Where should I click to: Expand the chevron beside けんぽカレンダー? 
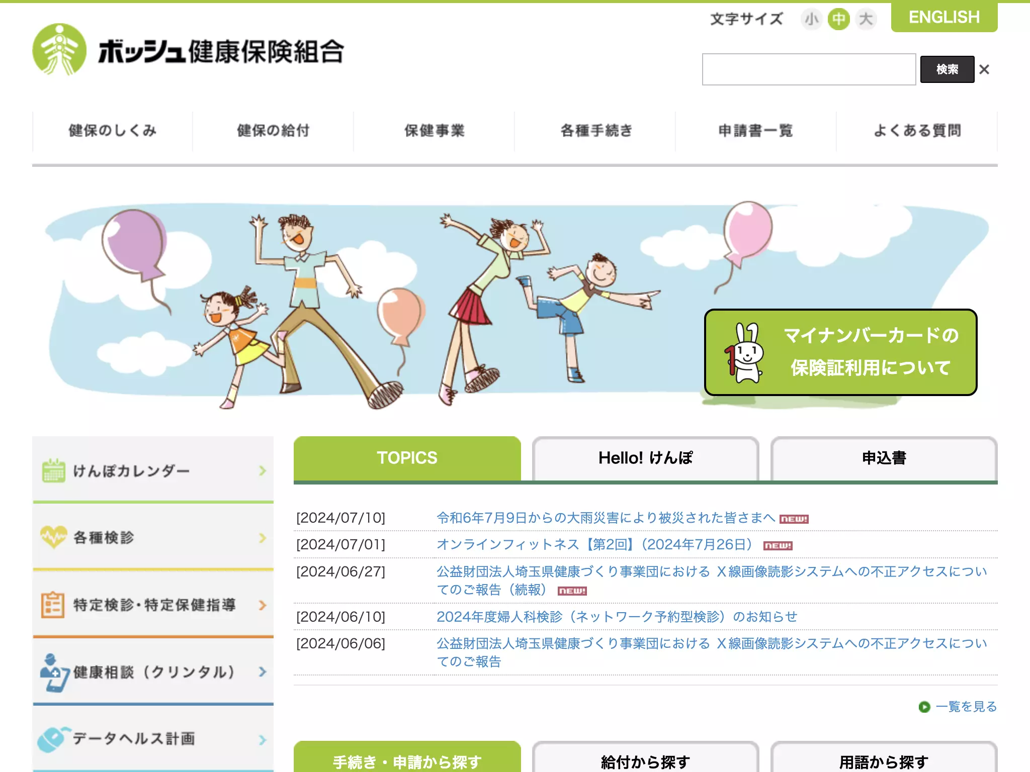262,471
